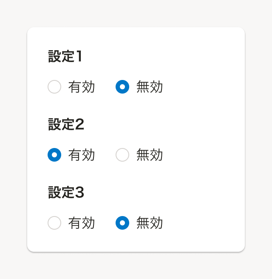Click the 無効 label text in 設定2
The height and width of the screenshot is (279, 272).
pyautogui.click(x=150, y=155)
